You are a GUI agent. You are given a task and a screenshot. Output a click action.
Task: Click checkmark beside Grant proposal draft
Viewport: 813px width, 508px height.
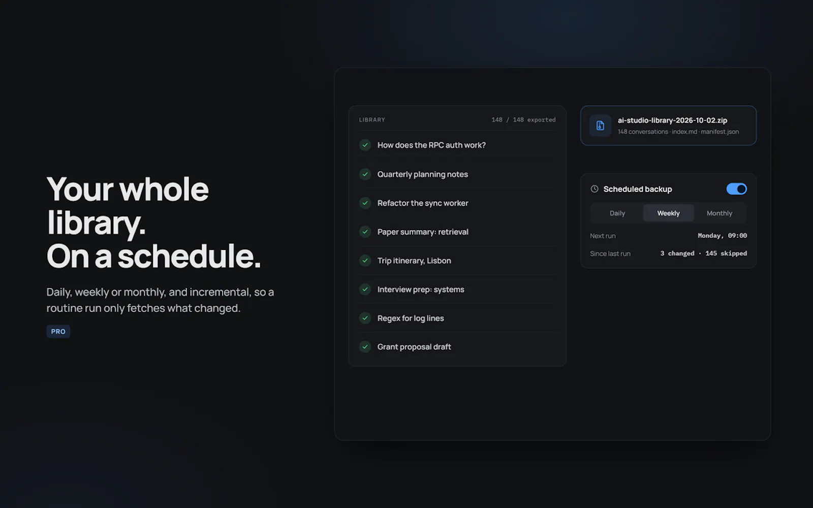tap(365, 347)
